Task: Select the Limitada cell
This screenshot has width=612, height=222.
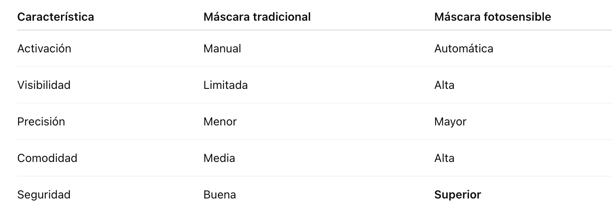Action: pos(226,85)
